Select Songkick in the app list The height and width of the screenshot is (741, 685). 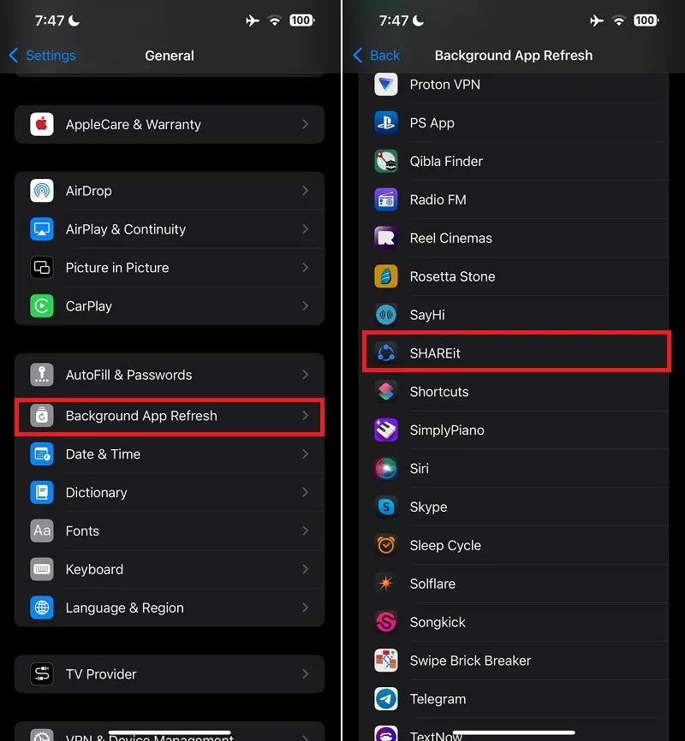(514, 622)
